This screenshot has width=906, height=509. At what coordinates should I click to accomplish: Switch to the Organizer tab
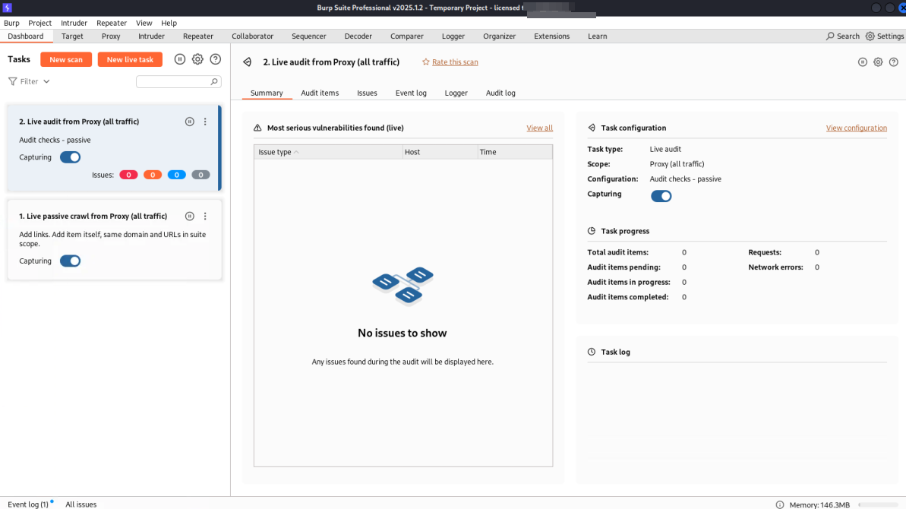tap(499, 36)
